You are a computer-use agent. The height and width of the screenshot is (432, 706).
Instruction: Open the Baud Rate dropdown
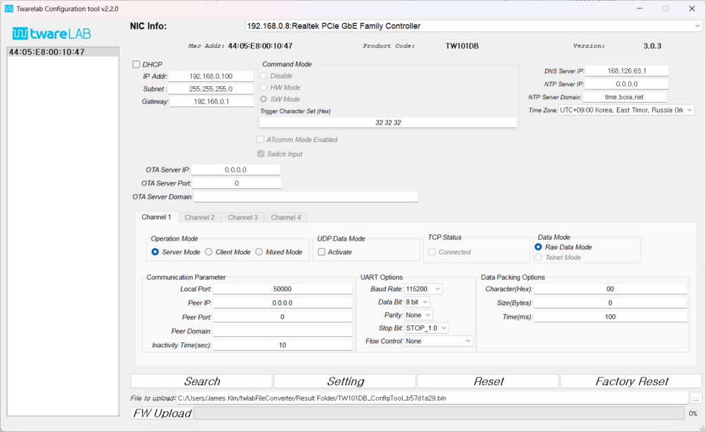pos(423,289)
